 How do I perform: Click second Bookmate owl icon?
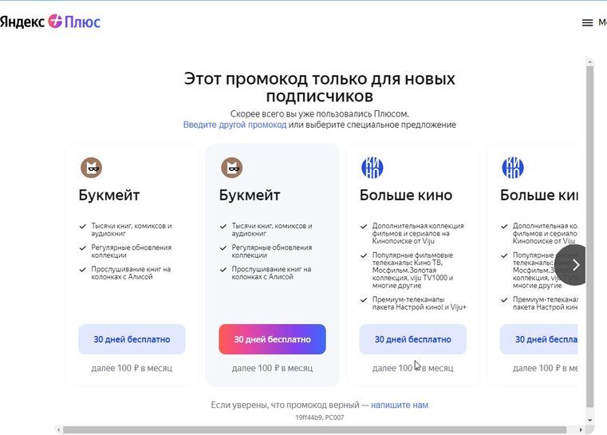coord(232,168)
